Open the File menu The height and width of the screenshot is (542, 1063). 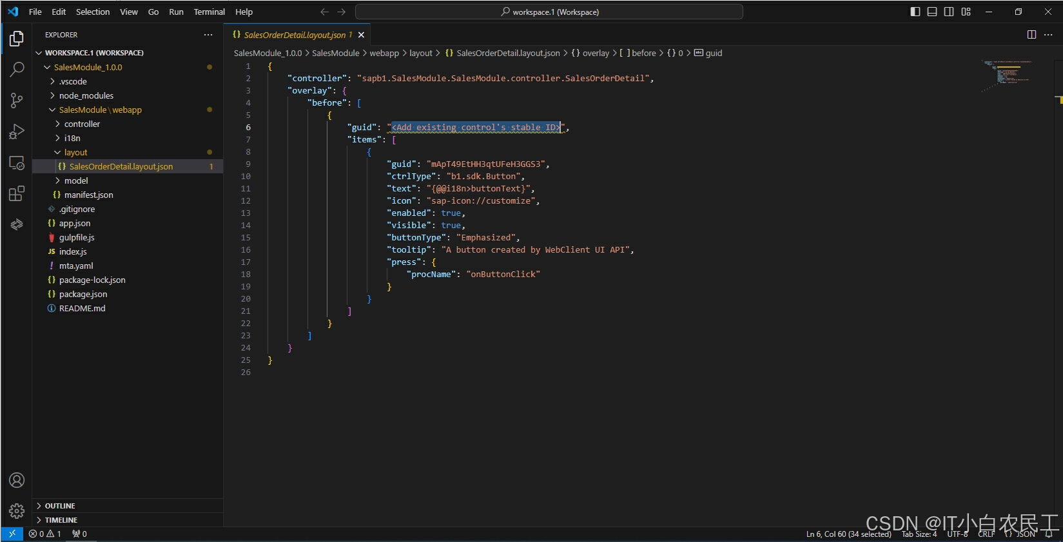[35, 12]
